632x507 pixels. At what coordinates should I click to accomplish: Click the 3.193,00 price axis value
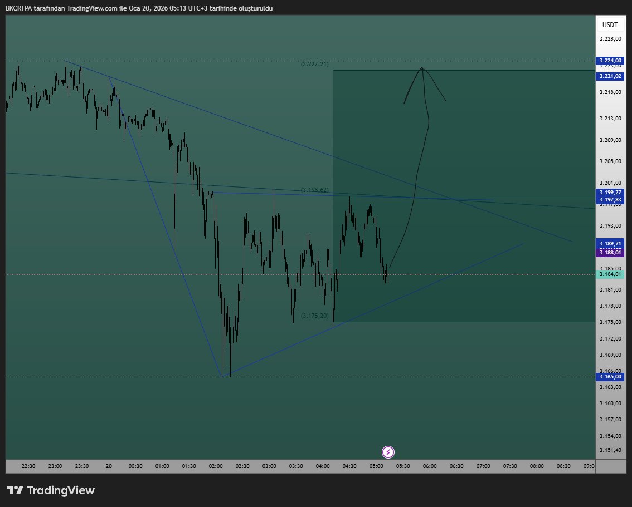pos(610,226)
